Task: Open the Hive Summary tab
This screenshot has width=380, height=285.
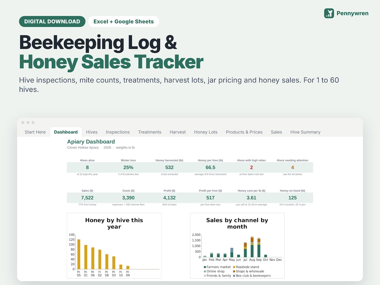Action: point(305,132)
